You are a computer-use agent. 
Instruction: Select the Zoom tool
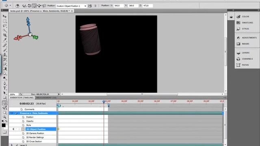pos(4,117)
